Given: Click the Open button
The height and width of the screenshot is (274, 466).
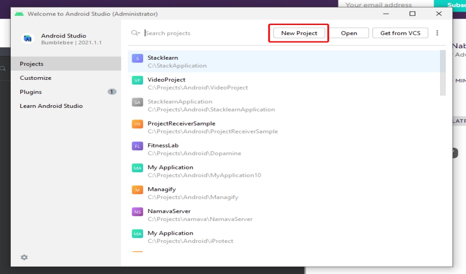Looking at the screenshot, I should 349,33.
